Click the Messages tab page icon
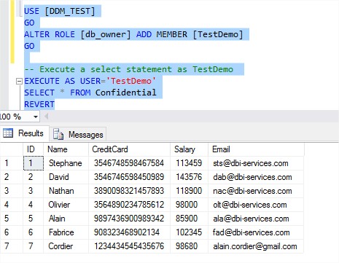 [58, 134]
